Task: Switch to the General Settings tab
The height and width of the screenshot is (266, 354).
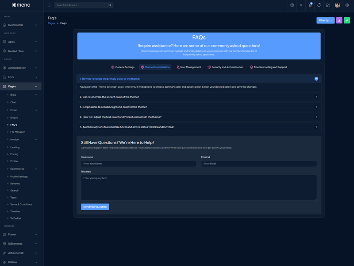Action: (x=123, y=67)
